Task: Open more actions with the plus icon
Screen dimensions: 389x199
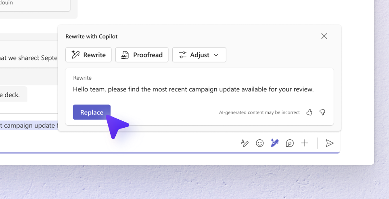Action: 305,143
